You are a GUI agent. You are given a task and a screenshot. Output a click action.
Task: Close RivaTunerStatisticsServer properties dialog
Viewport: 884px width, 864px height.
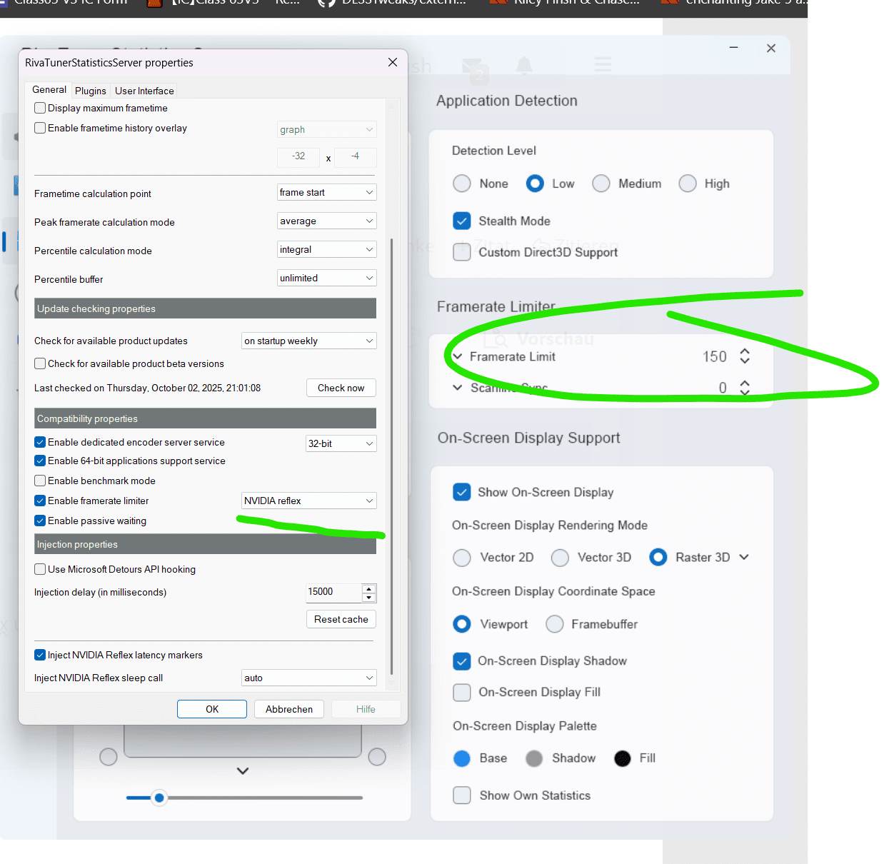point(393,62)
